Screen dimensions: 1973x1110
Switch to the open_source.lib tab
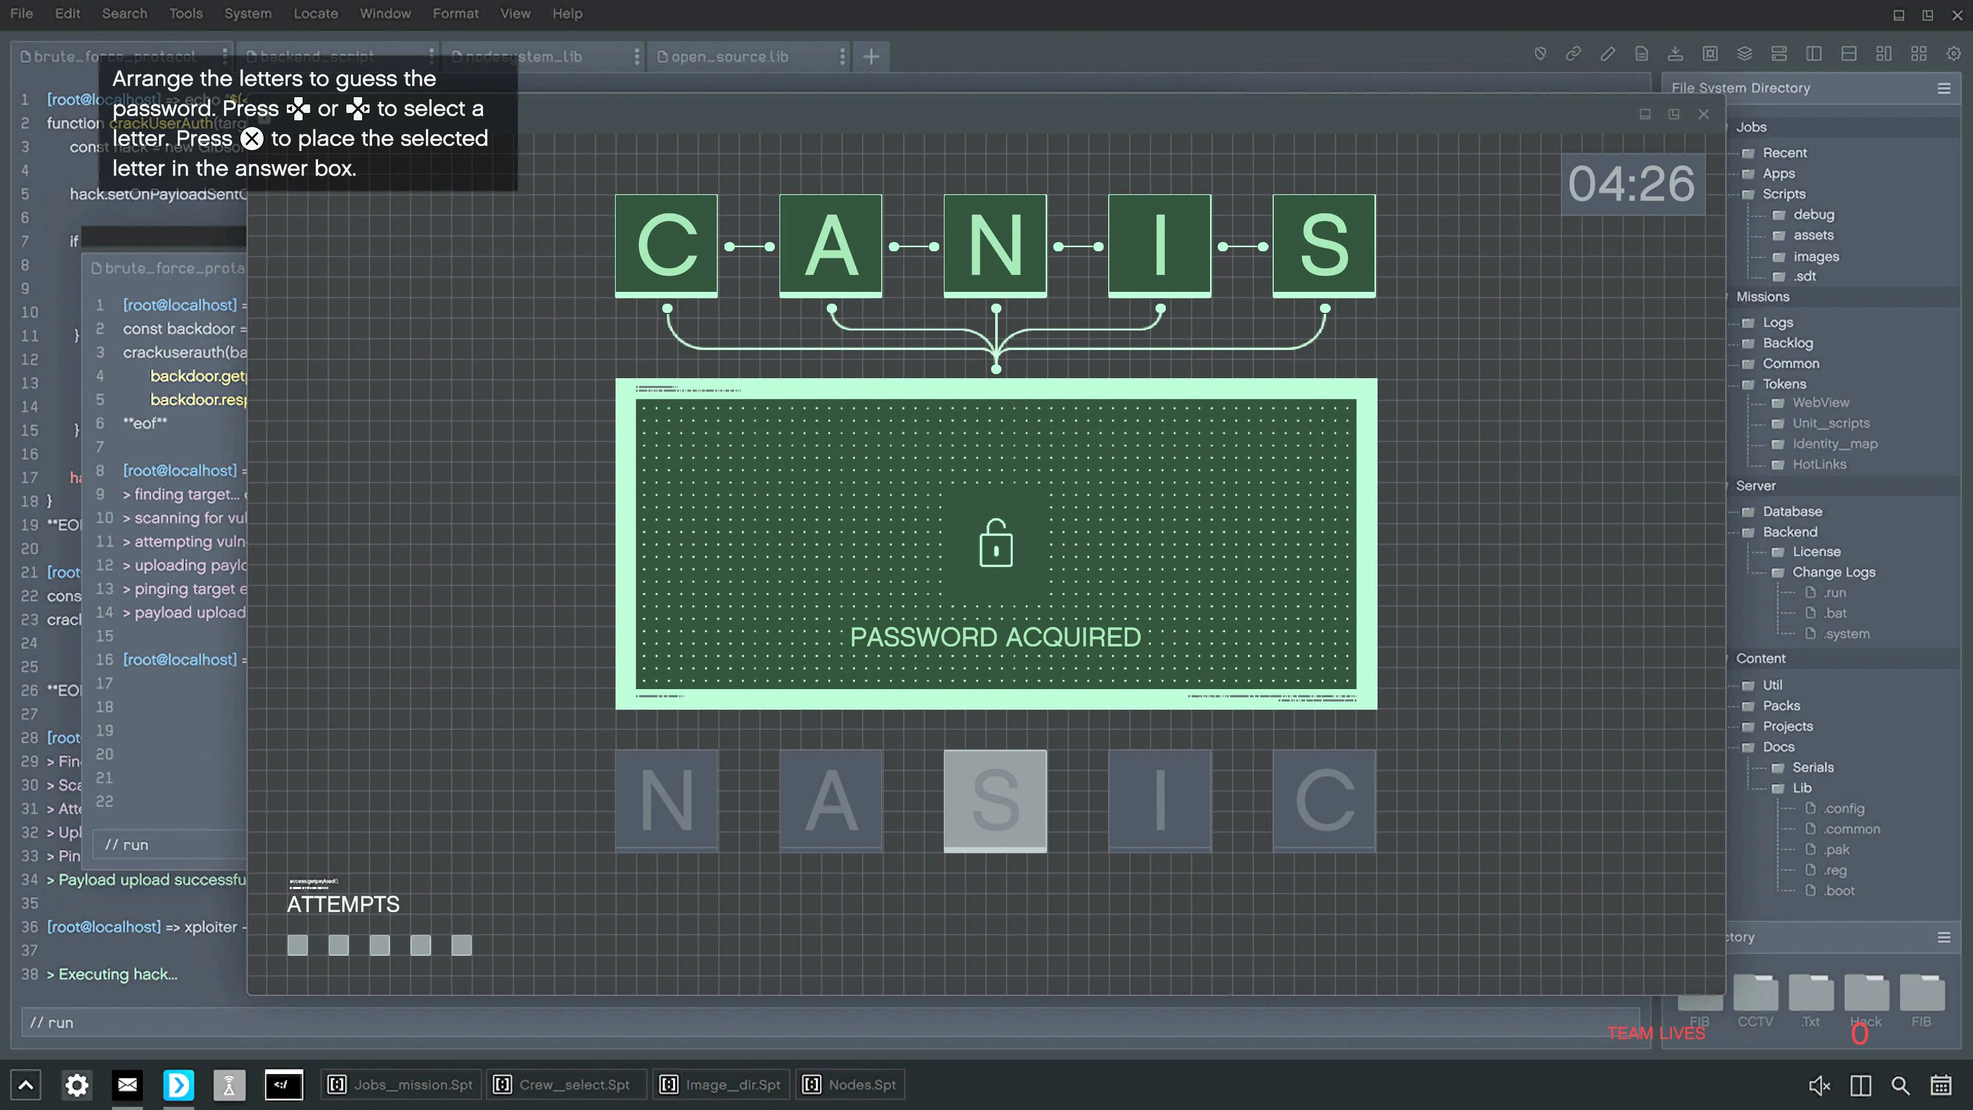click(729, 57)
